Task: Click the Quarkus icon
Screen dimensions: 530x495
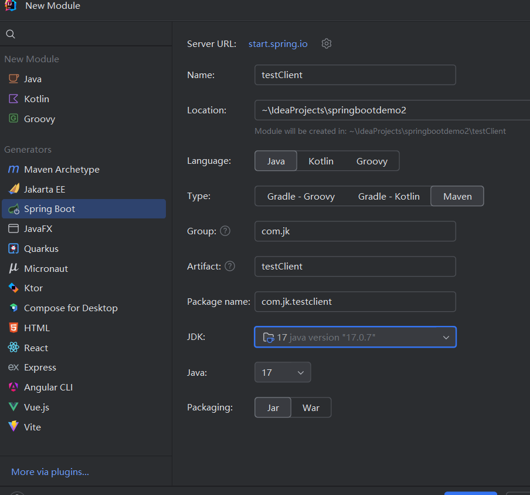Action: 13,248
